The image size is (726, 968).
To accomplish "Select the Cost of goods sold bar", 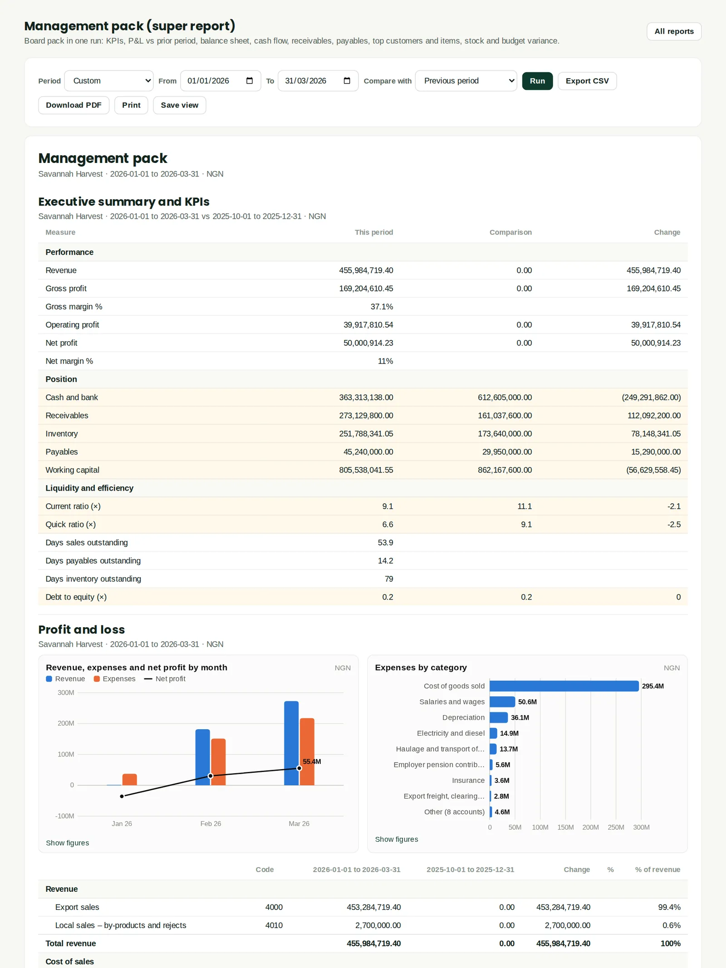I will [564, 686].
